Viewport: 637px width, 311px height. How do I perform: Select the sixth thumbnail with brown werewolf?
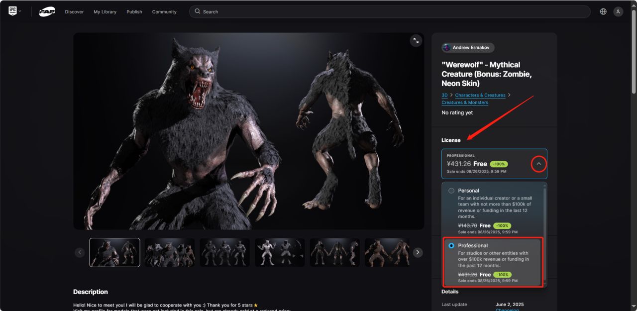tap(387, 252)
